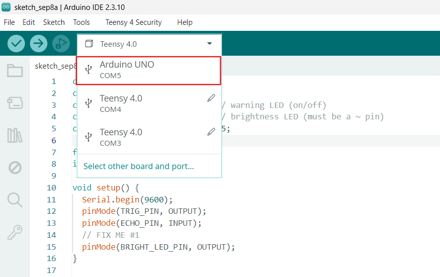Screen dimensions: 440x277
Task: Click the // FIX ME #1 comment
Action: tap(111, 235)
